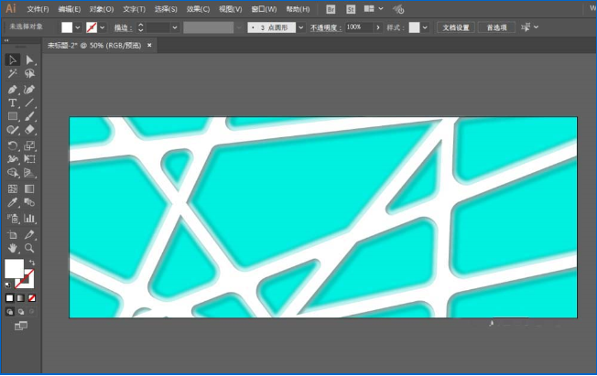Open the 文件(F) menu

point(38,8)
